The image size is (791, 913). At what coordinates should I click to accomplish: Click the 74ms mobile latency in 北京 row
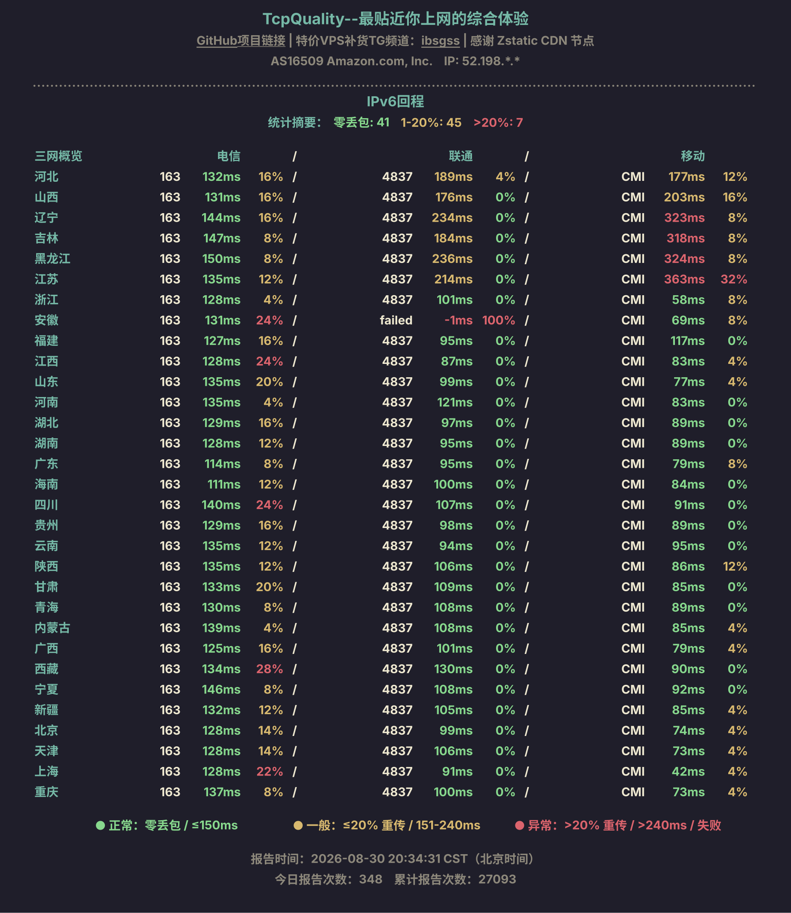click(x=689, y=730)
